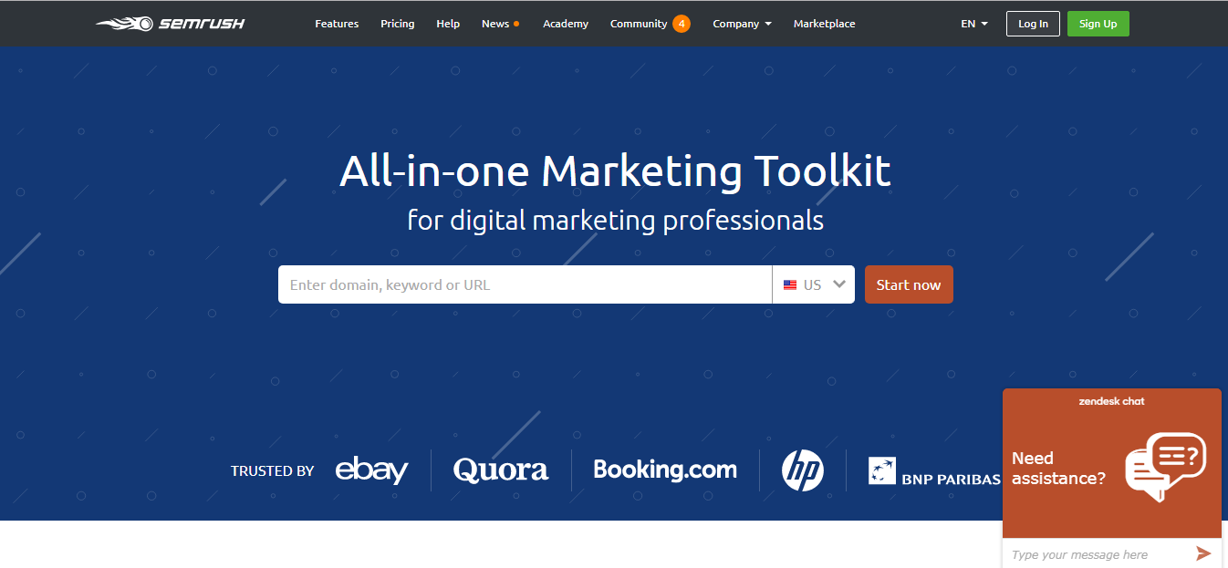Click the zendesk chat header
1228x568 pixels.
click(x=1111, y=401)
